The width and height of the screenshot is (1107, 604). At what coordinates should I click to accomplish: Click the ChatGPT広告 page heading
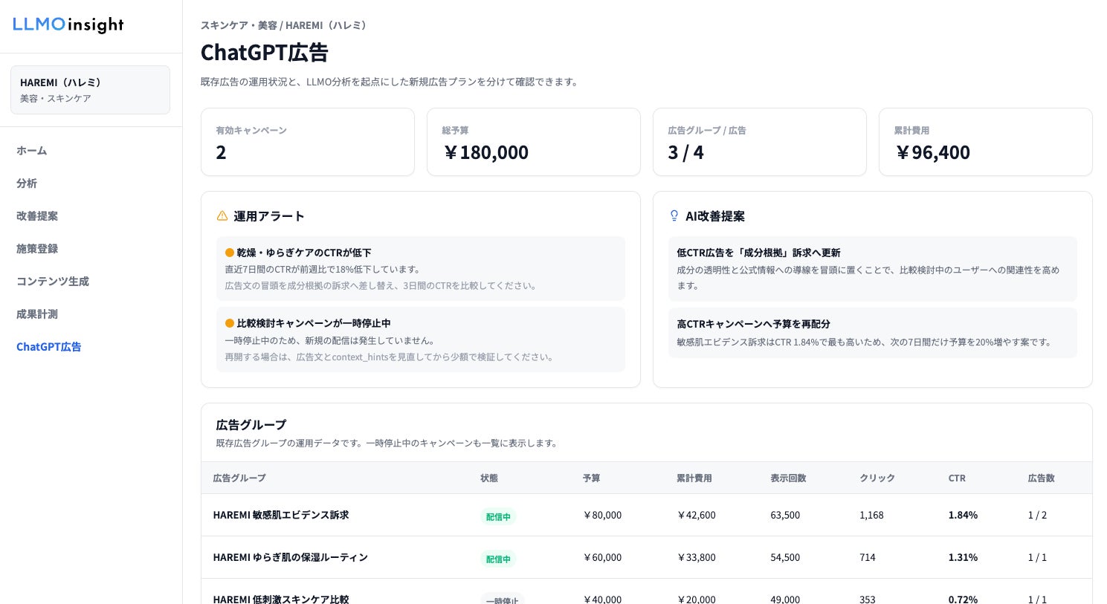tap(265, 53)
